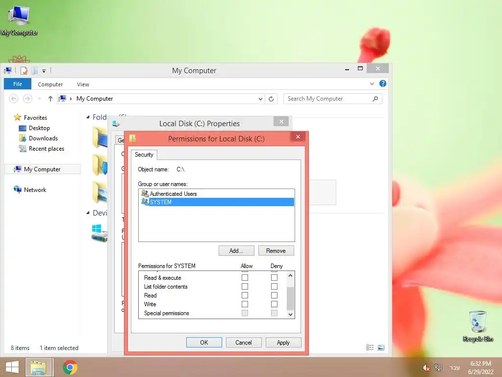Deny Read & execute for SYSTEM
Screen dimensions: 502x377
[274, 278]
